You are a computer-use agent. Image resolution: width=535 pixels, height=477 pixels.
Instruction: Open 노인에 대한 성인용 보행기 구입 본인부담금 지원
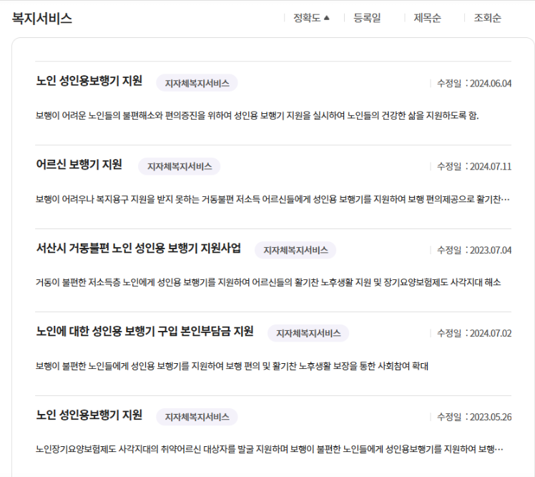pyautogui.click(x=144, y=332)
